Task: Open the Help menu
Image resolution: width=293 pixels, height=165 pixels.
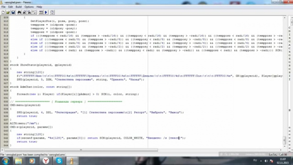Action: click(x=39, y=7)
